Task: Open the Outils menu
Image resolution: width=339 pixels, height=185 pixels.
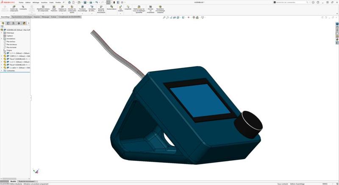Action: click(51, 3)
